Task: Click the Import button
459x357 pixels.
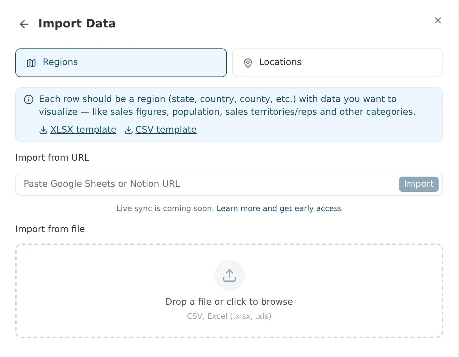Action: coord(419,184)
